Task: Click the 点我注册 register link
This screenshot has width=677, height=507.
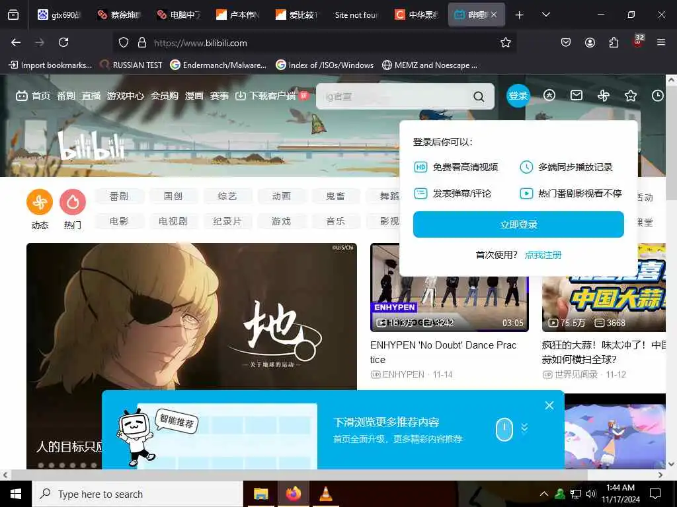Action: [543, 255]
